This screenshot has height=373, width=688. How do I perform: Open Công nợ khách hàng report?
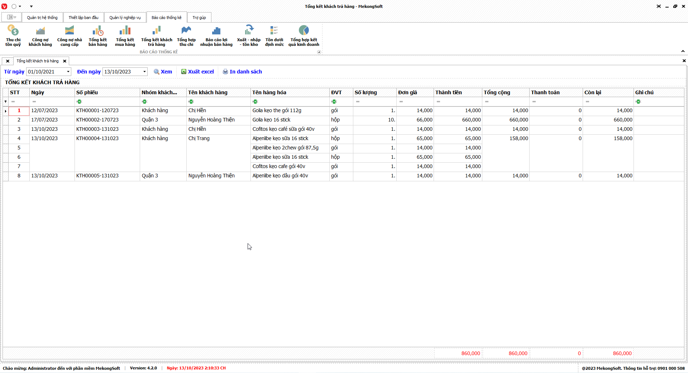(40, 35)
